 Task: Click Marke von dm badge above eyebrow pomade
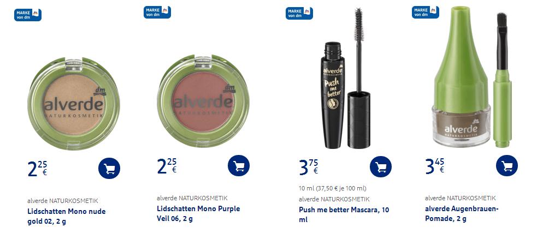coord(426,13)
